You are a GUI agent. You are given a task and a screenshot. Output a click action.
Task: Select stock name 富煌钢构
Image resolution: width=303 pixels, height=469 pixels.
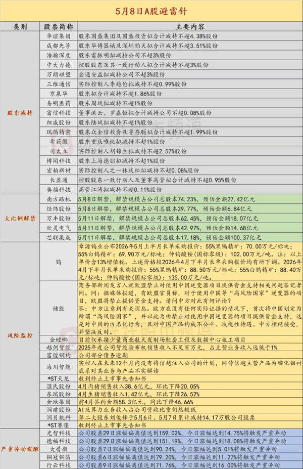coord(59,355)
